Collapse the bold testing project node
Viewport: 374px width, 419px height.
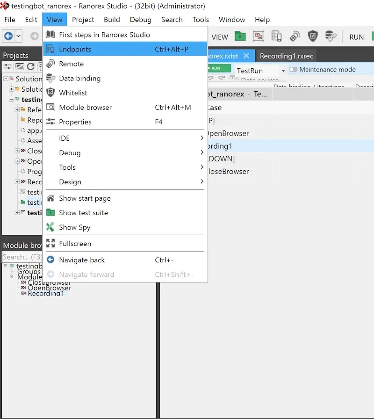pyautogui.click(x=12, y=99)
